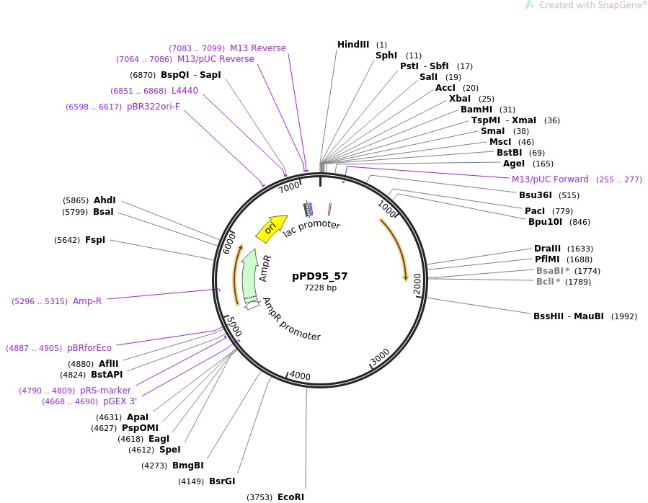The height and width of the screenshot is (503, 648).
Task: Click the M13 Reverse primer label
Action: [257, 48]
